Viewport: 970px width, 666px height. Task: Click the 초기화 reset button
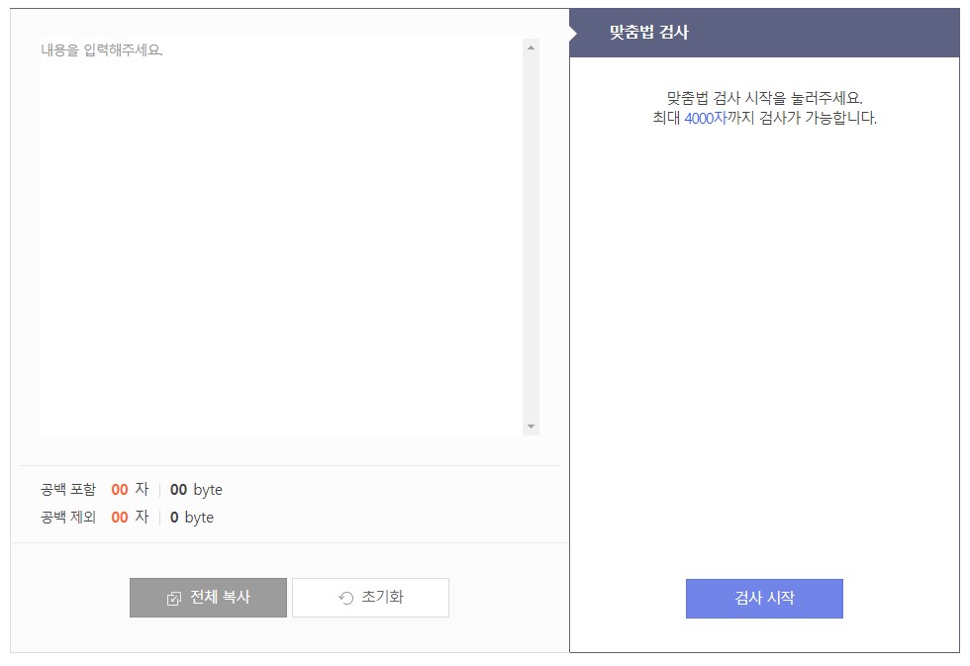pos(369,597)
